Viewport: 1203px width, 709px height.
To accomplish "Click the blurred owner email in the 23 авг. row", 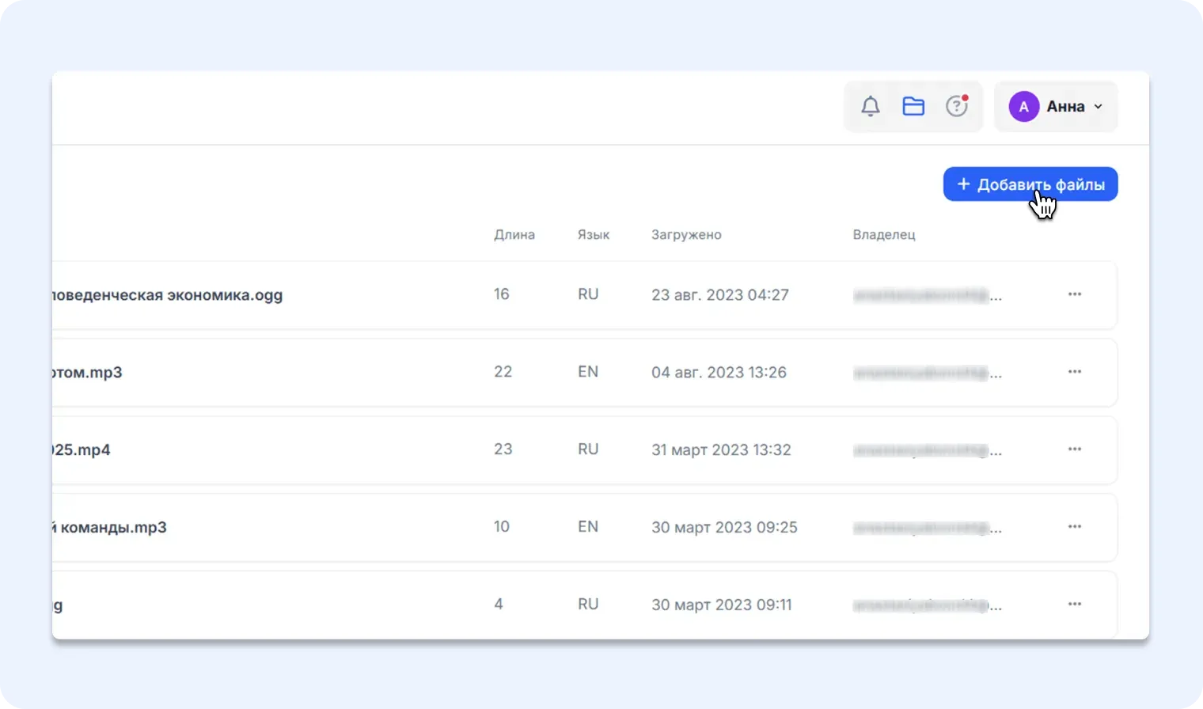I will (x=928, y=296).
